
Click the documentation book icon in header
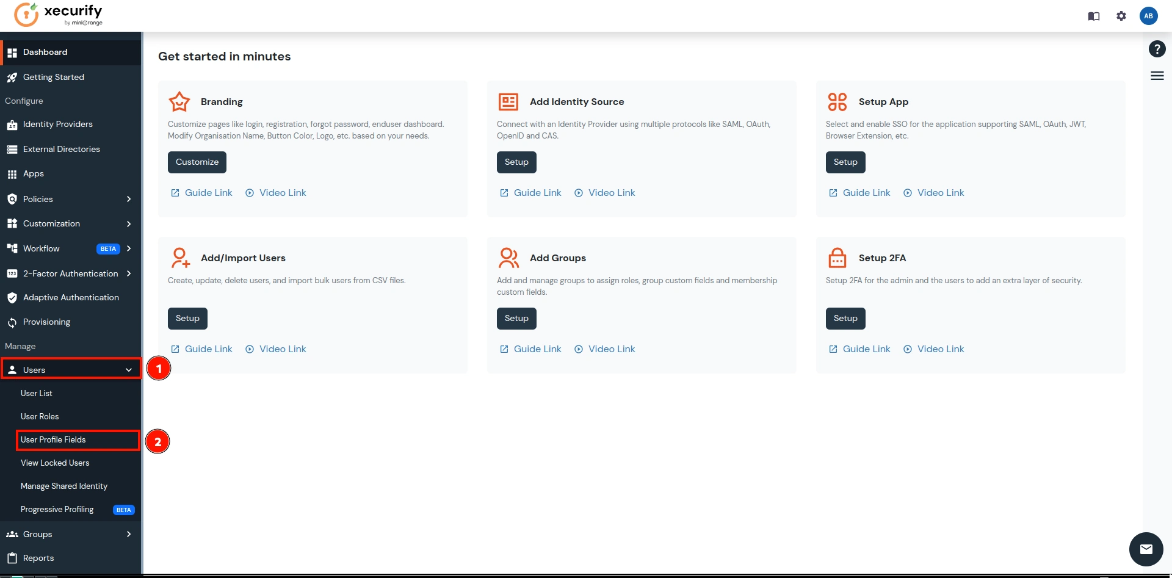[x=1093, y=16]
